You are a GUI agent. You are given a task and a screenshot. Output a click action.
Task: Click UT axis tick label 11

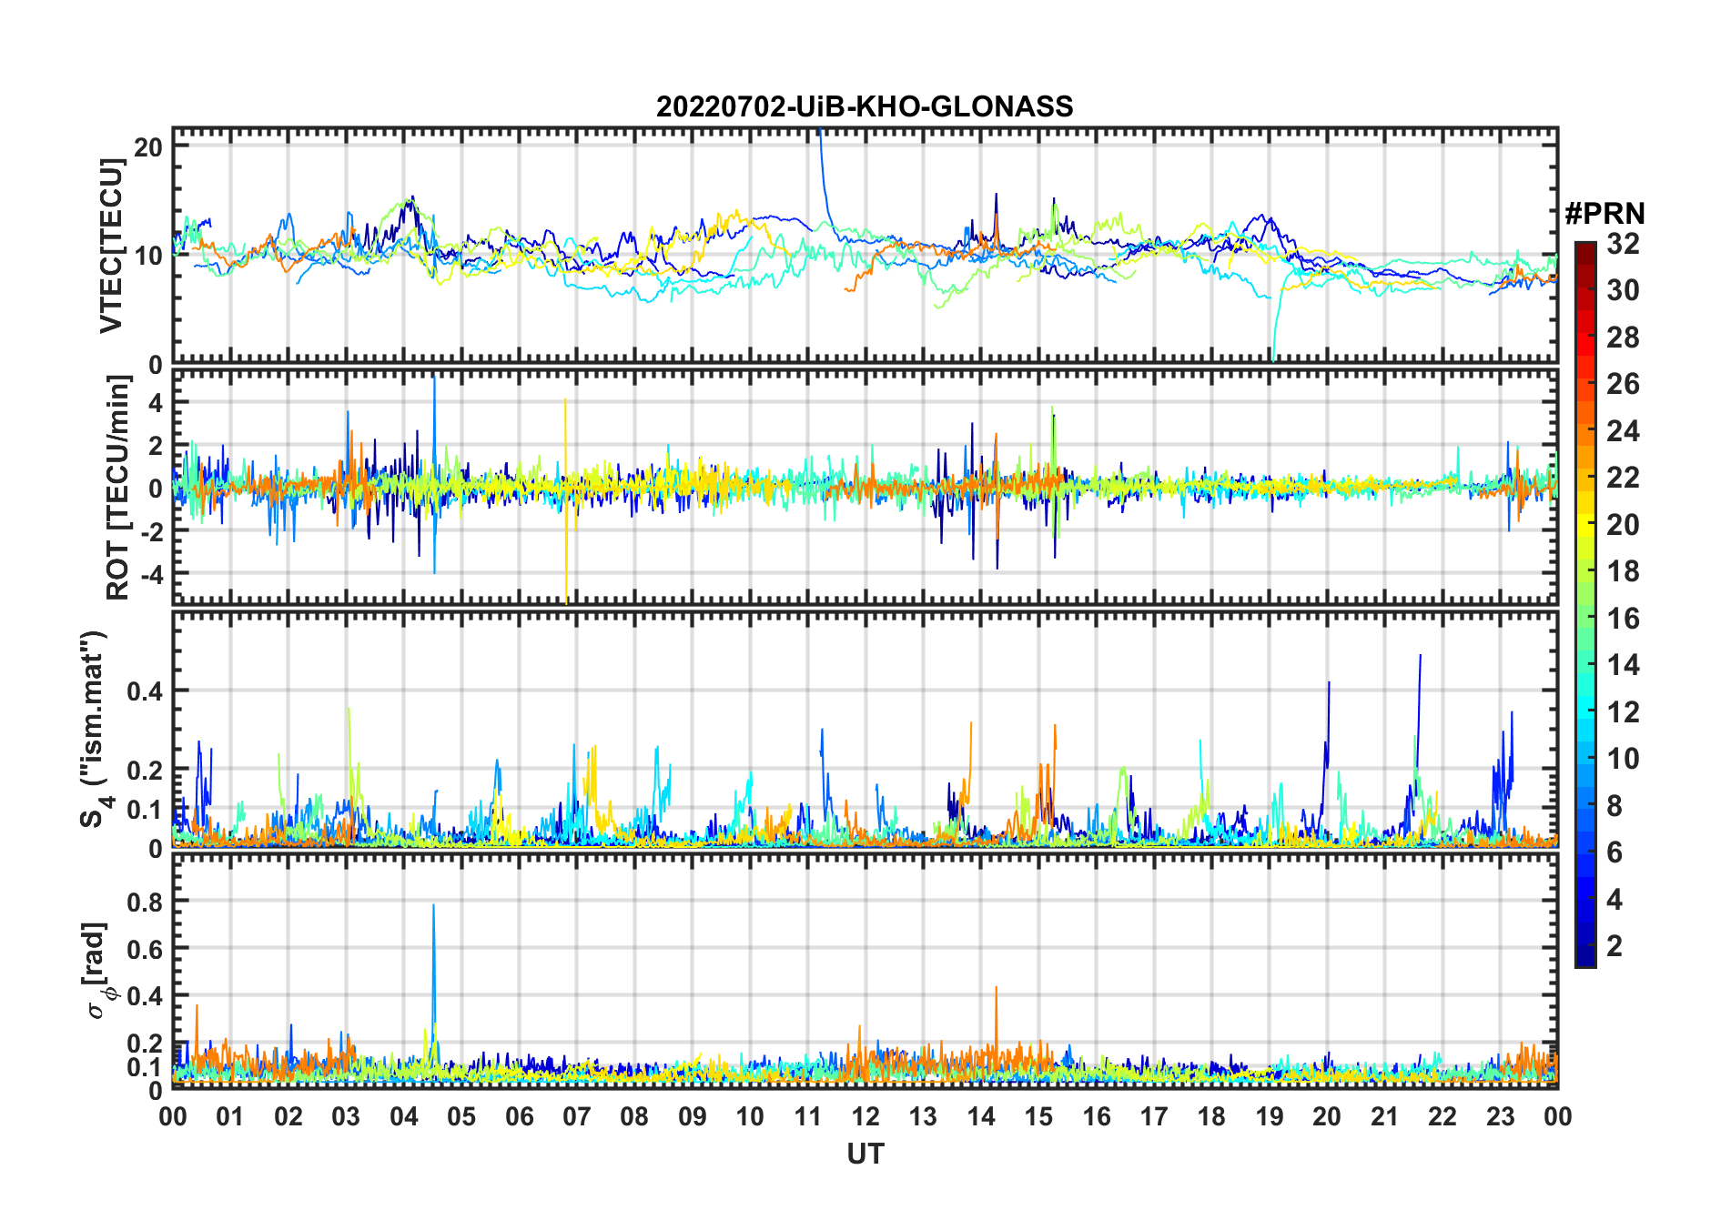tap(807, 1116)
